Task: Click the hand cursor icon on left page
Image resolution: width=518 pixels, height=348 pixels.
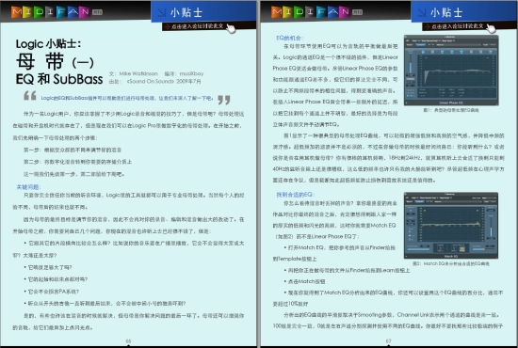Action: tap(231, 28)
